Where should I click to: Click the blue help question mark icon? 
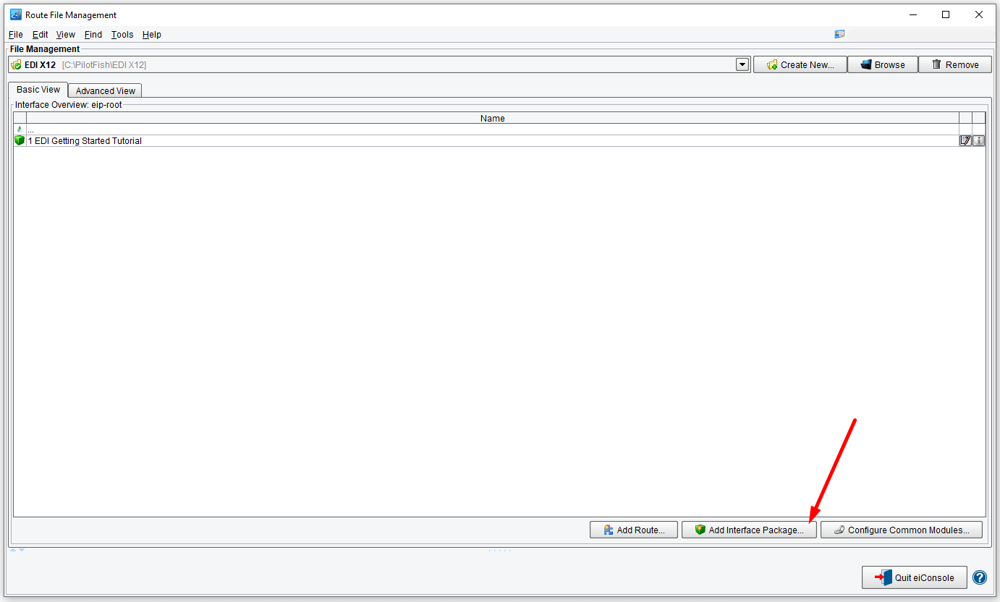point(980,577)
